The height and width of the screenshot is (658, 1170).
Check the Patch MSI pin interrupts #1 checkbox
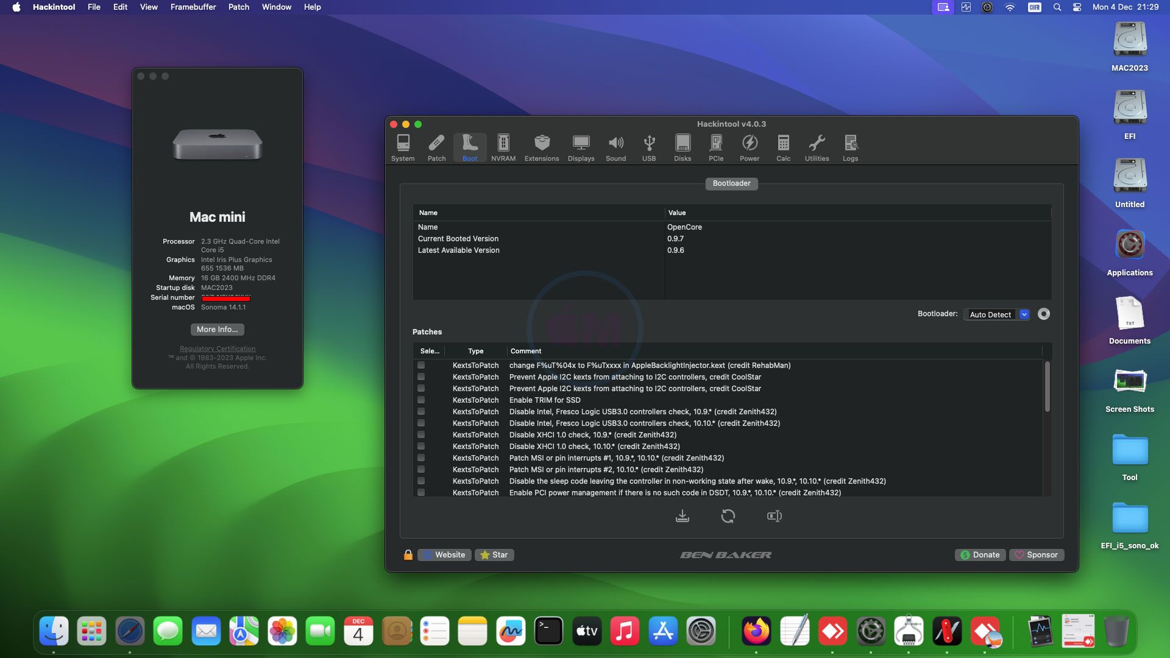pos(421,458)
